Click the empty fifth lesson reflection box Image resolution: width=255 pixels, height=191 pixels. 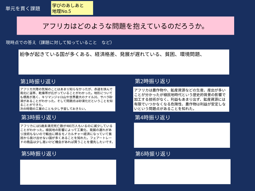coord(68,172)
